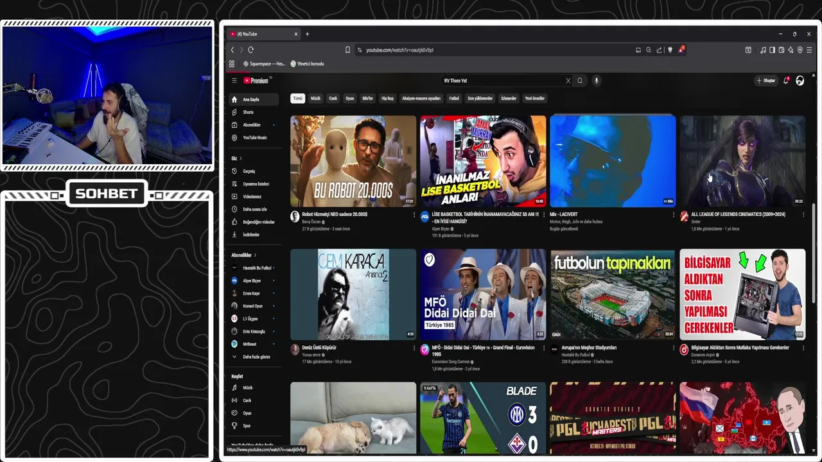
Task: Expand Daha fazla göster in subscriptions
Action: pyautogui.click(x=254, y=357)
